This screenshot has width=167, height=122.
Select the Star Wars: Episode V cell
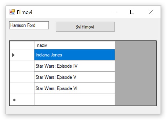[74, 77]
